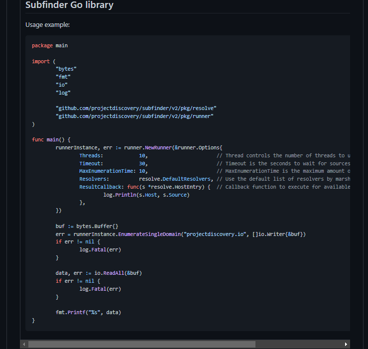Click the "log" import string
This screenshot has width=368, height=349.
click(63, 93)
